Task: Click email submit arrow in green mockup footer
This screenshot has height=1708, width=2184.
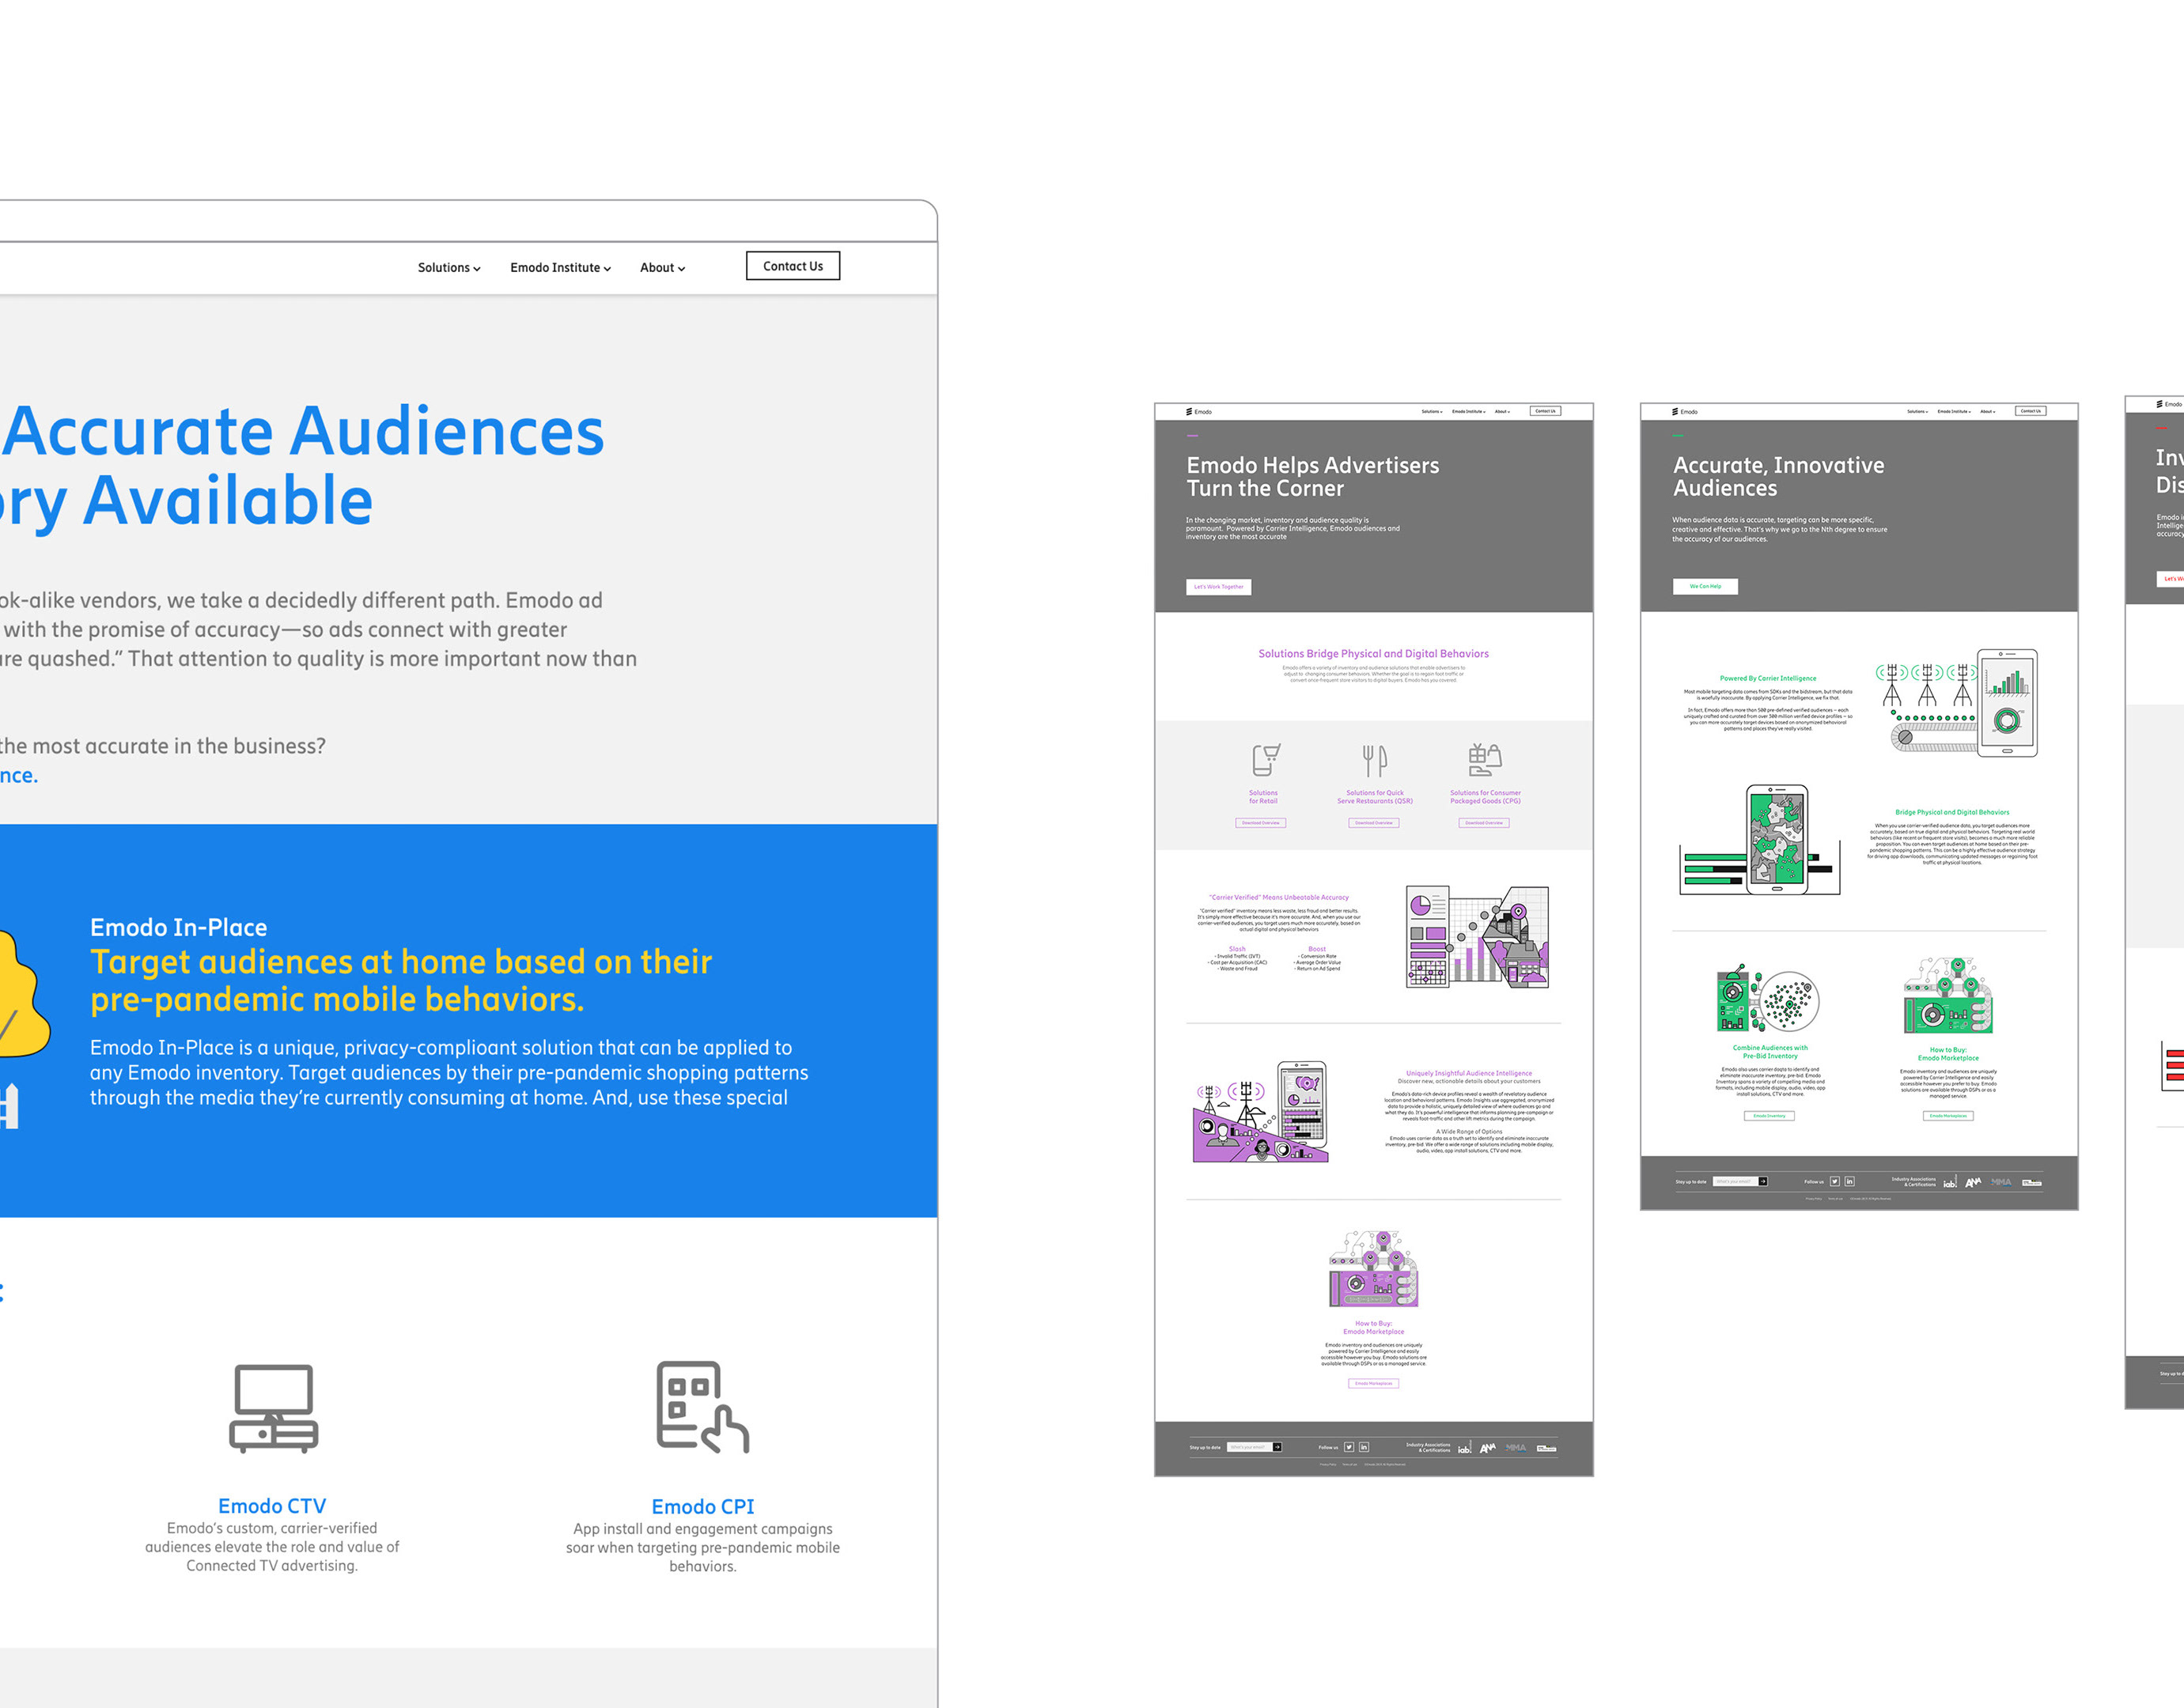Action: (x=1763, y=1182)
